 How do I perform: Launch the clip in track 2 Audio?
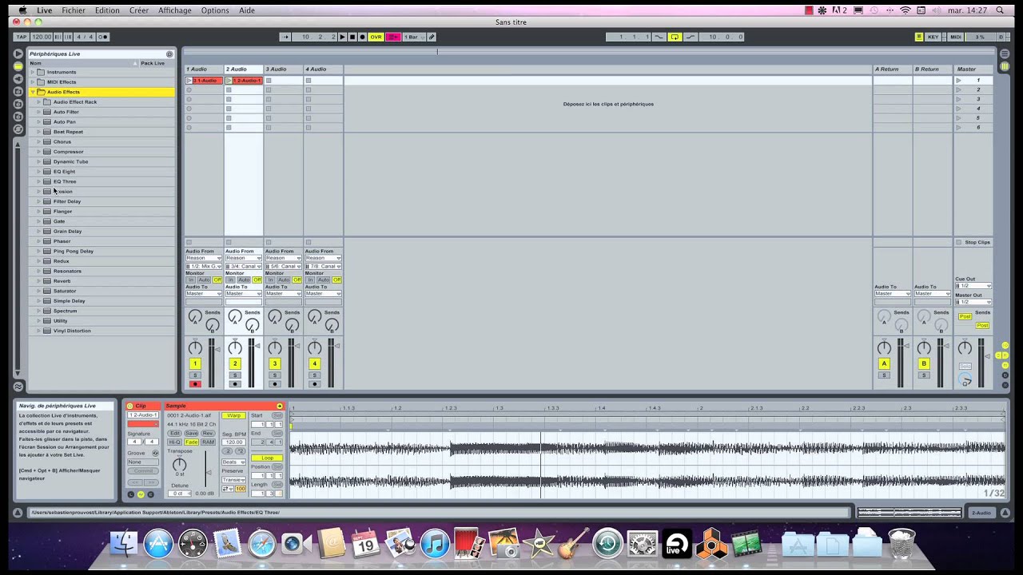coord(229,81)
